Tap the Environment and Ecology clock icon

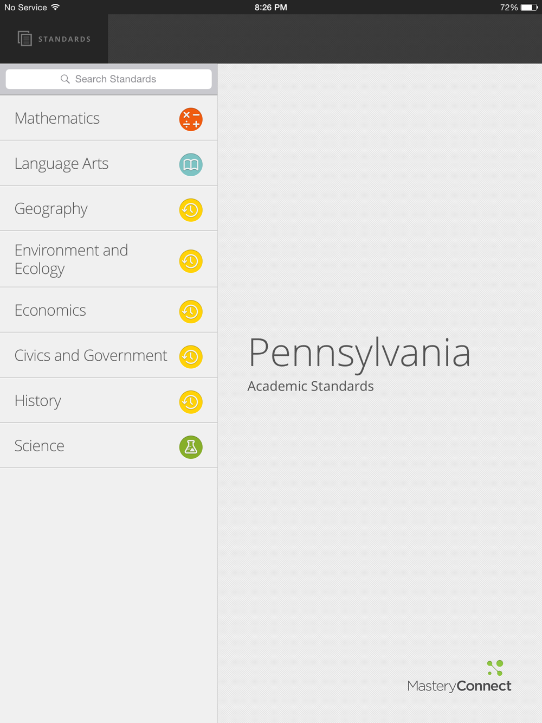pos(191,261)
